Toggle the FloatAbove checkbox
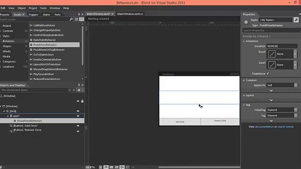 coord(268,74)
